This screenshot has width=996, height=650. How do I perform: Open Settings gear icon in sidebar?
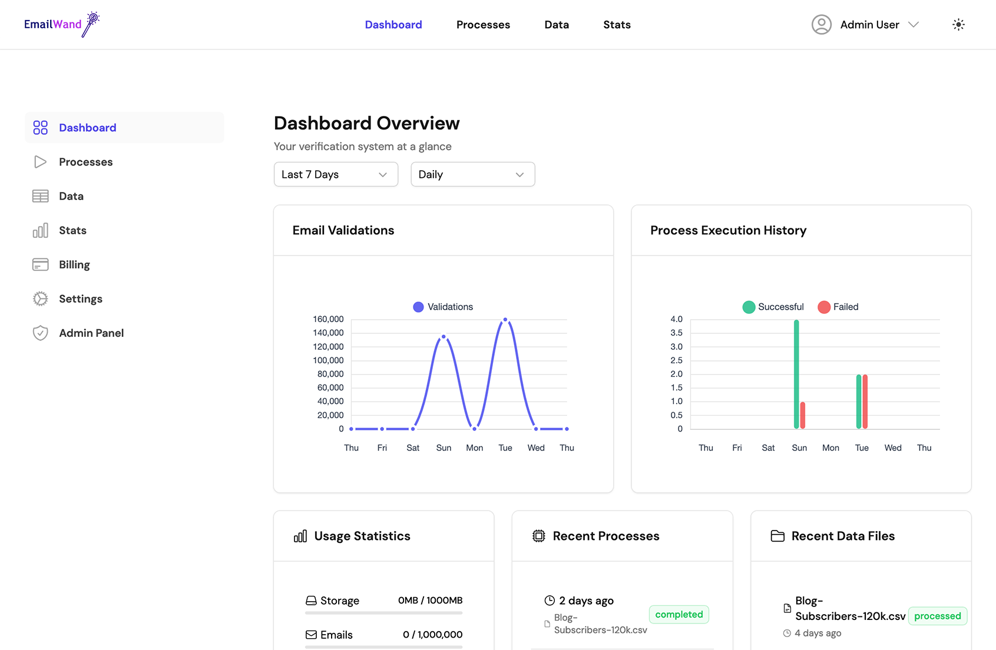click(40, 299)
